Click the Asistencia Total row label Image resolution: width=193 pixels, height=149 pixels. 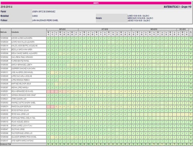pos(6,144)
